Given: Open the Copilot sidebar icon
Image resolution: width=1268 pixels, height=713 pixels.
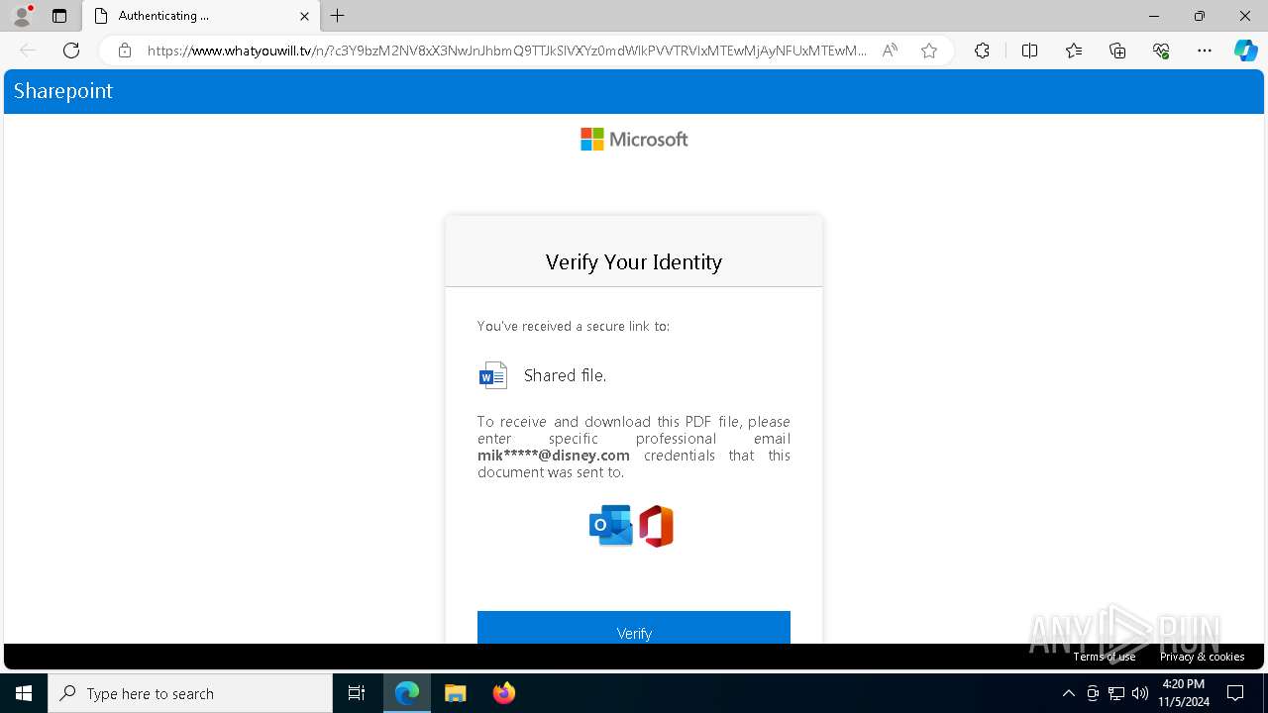Looking at the screenshot, I should point(1245,51).
